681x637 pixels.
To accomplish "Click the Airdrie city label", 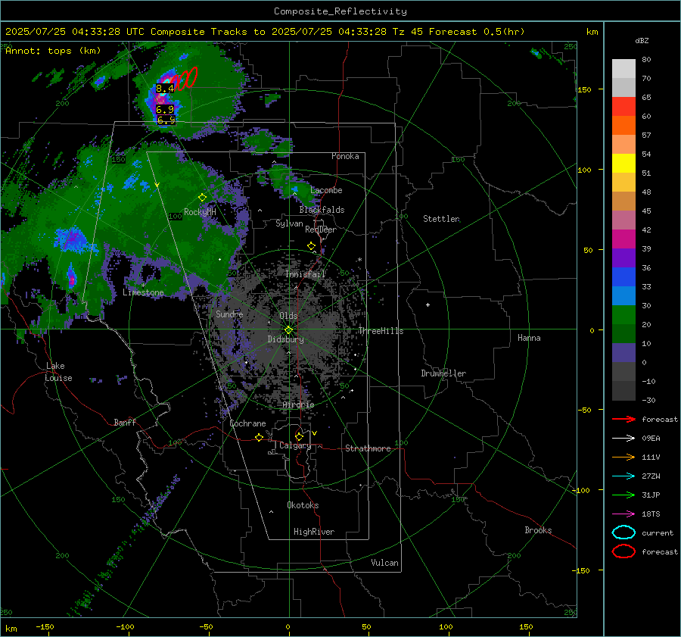I will coord(298,404).
